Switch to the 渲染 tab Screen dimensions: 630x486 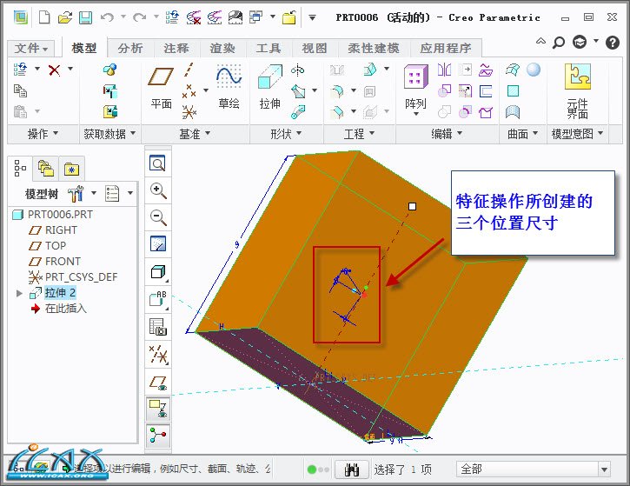click(222, 49)
